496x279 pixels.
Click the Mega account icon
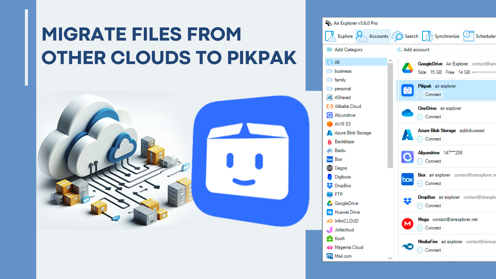click(408, 224)
